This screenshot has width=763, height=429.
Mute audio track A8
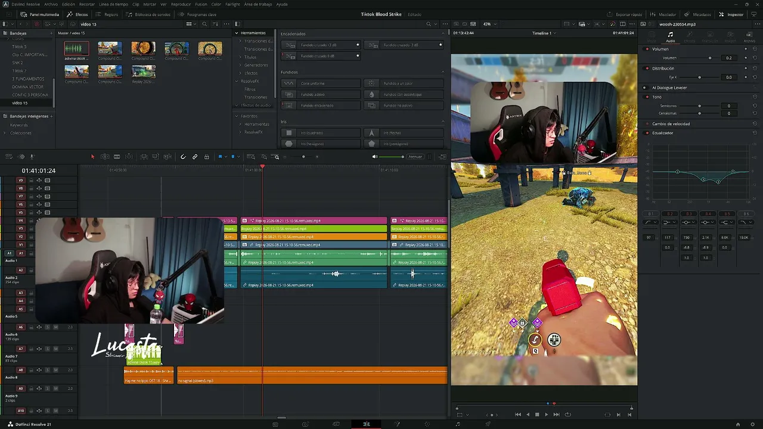[56, 370]
